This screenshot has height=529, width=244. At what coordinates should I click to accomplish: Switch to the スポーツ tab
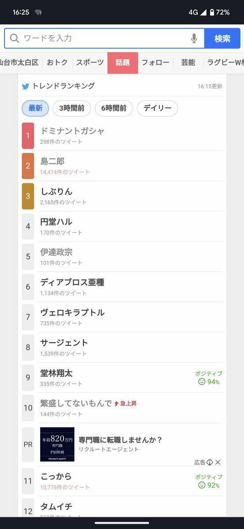[90, 63]
